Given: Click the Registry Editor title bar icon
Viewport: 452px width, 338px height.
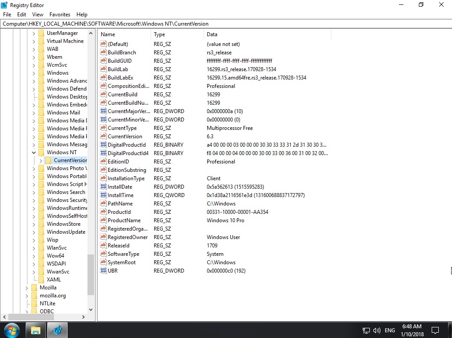Looking at the screenshot, I should click(4, 5).
